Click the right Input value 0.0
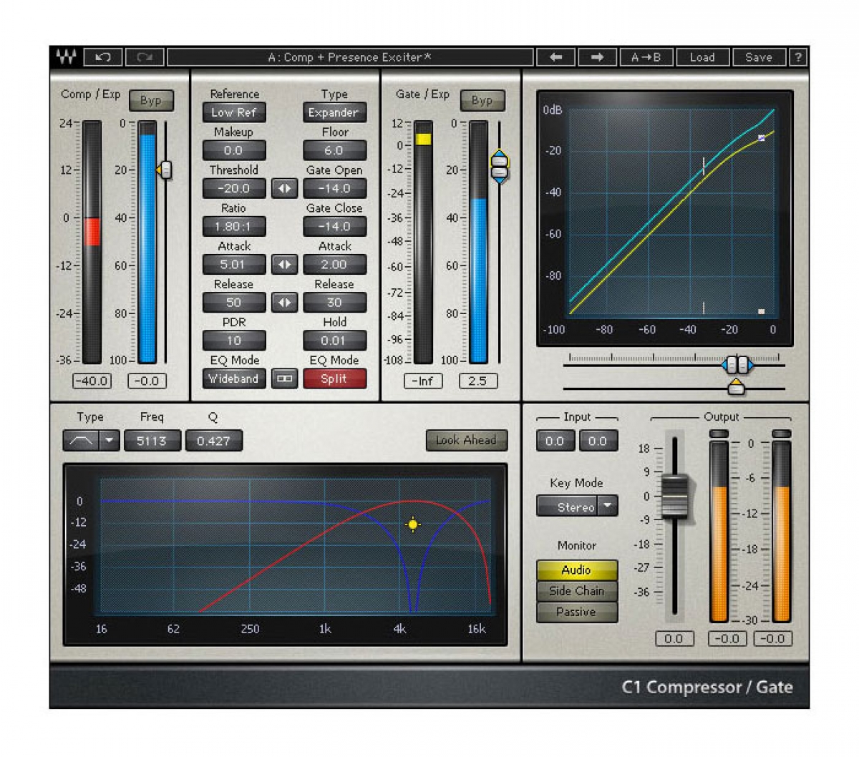The width and height of the screenshot is (859, 757). (598, 441)
